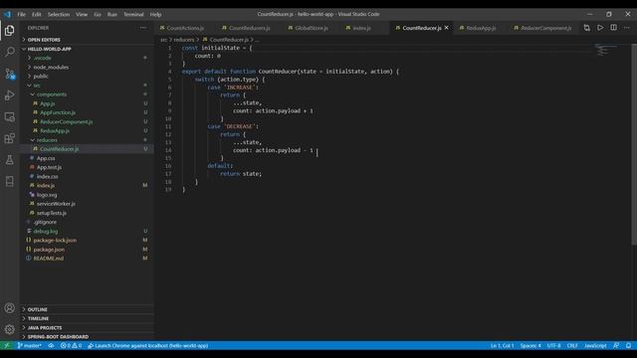
Task: Change line ending via CRLF indicator
Action: pyautogui.click(x=572, y=345)
